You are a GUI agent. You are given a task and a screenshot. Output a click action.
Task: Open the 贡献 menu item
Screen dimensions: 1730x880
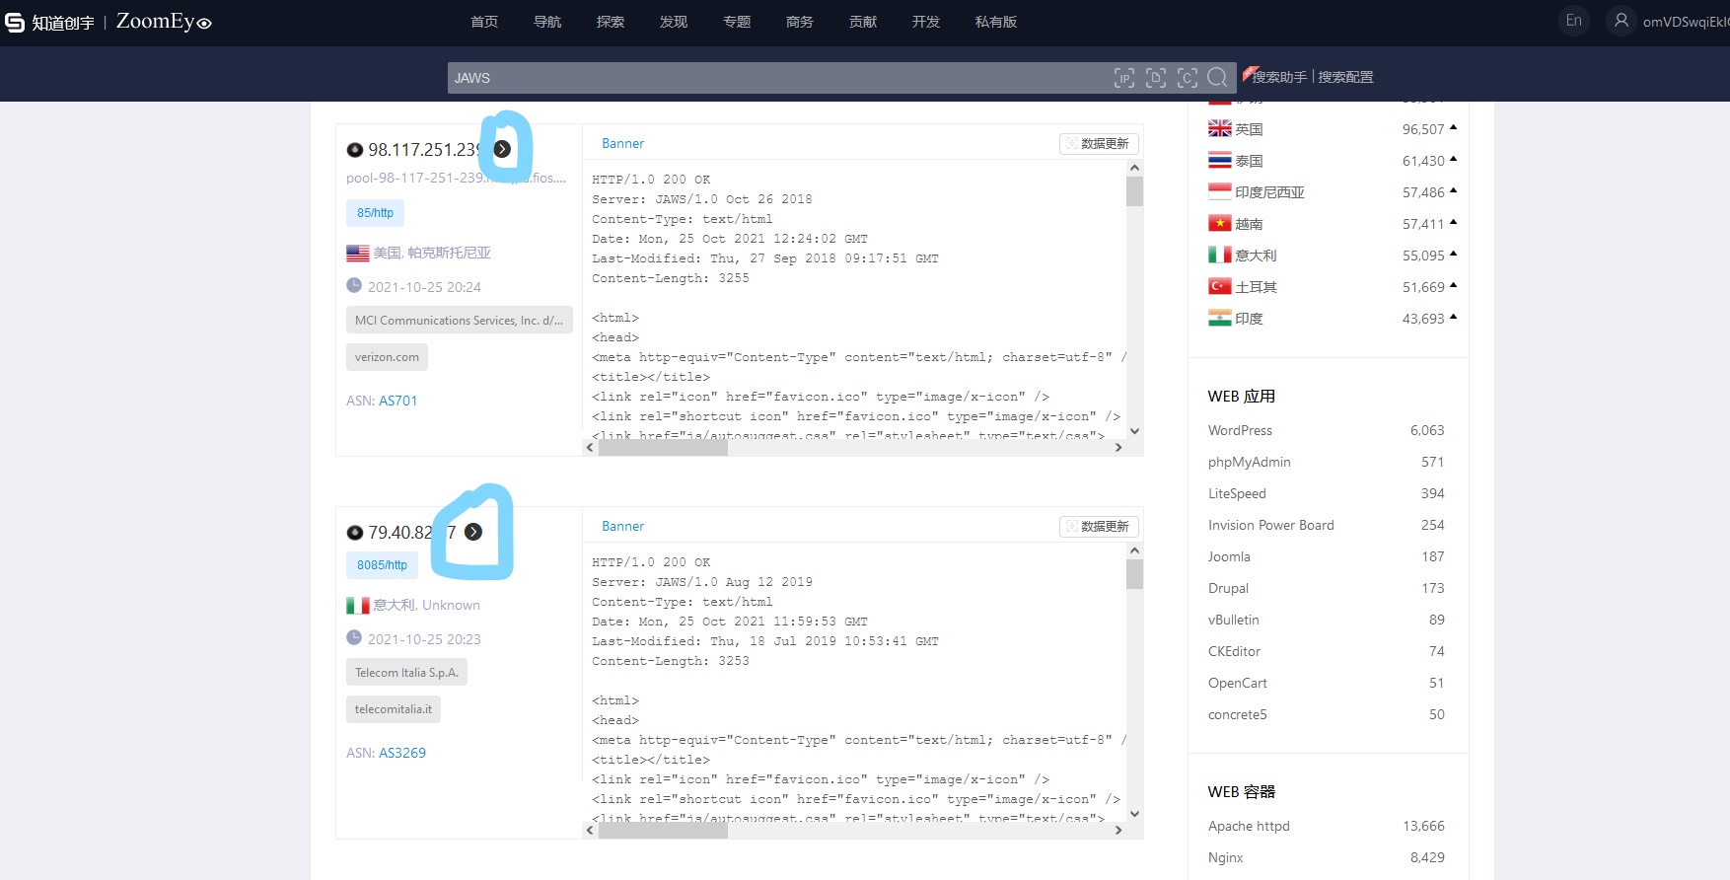point(863,22)
